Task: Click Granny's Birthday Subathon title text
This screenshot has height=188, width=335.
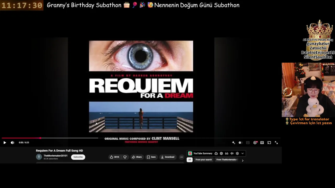Action: point(84,5)
